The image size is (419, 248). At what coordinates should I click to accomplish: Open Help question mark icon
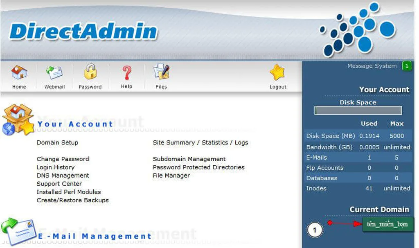click(127, 73)
